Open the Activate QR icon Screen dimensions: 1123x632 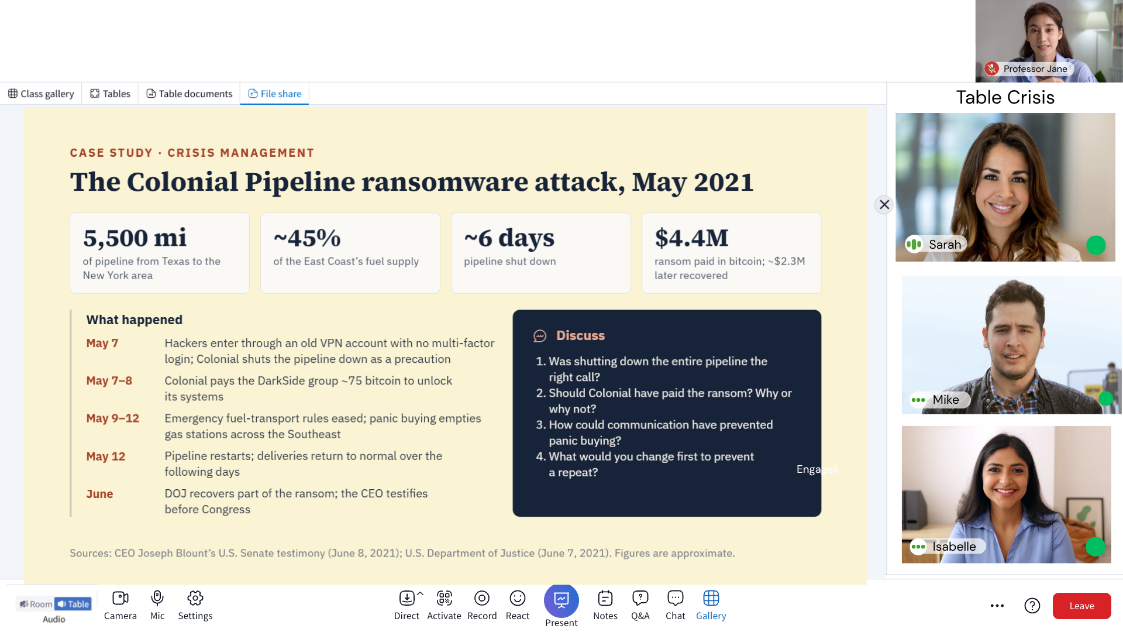(x=445, y=598)
